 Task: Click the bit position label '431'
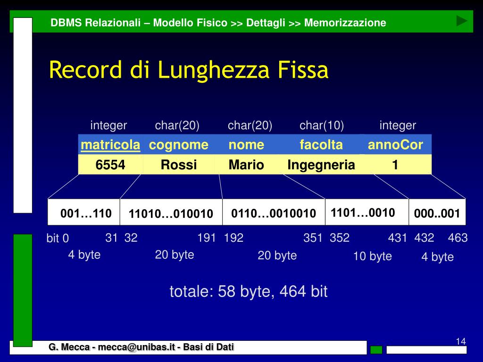(397, 238)
